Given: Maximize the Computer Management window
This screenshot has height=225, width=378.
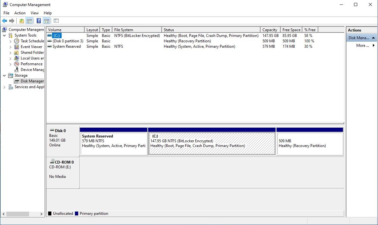Looking at the screenshot, I should point(356,4).
